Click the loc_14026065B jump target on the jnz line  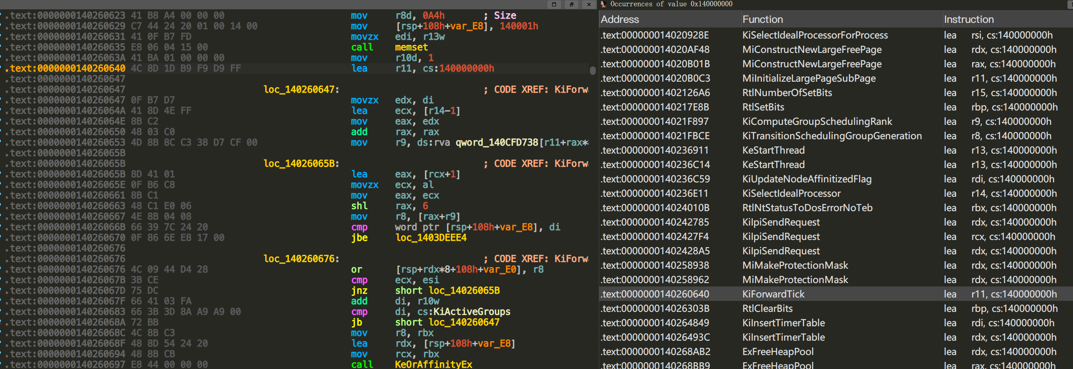(x=464, y=291)
